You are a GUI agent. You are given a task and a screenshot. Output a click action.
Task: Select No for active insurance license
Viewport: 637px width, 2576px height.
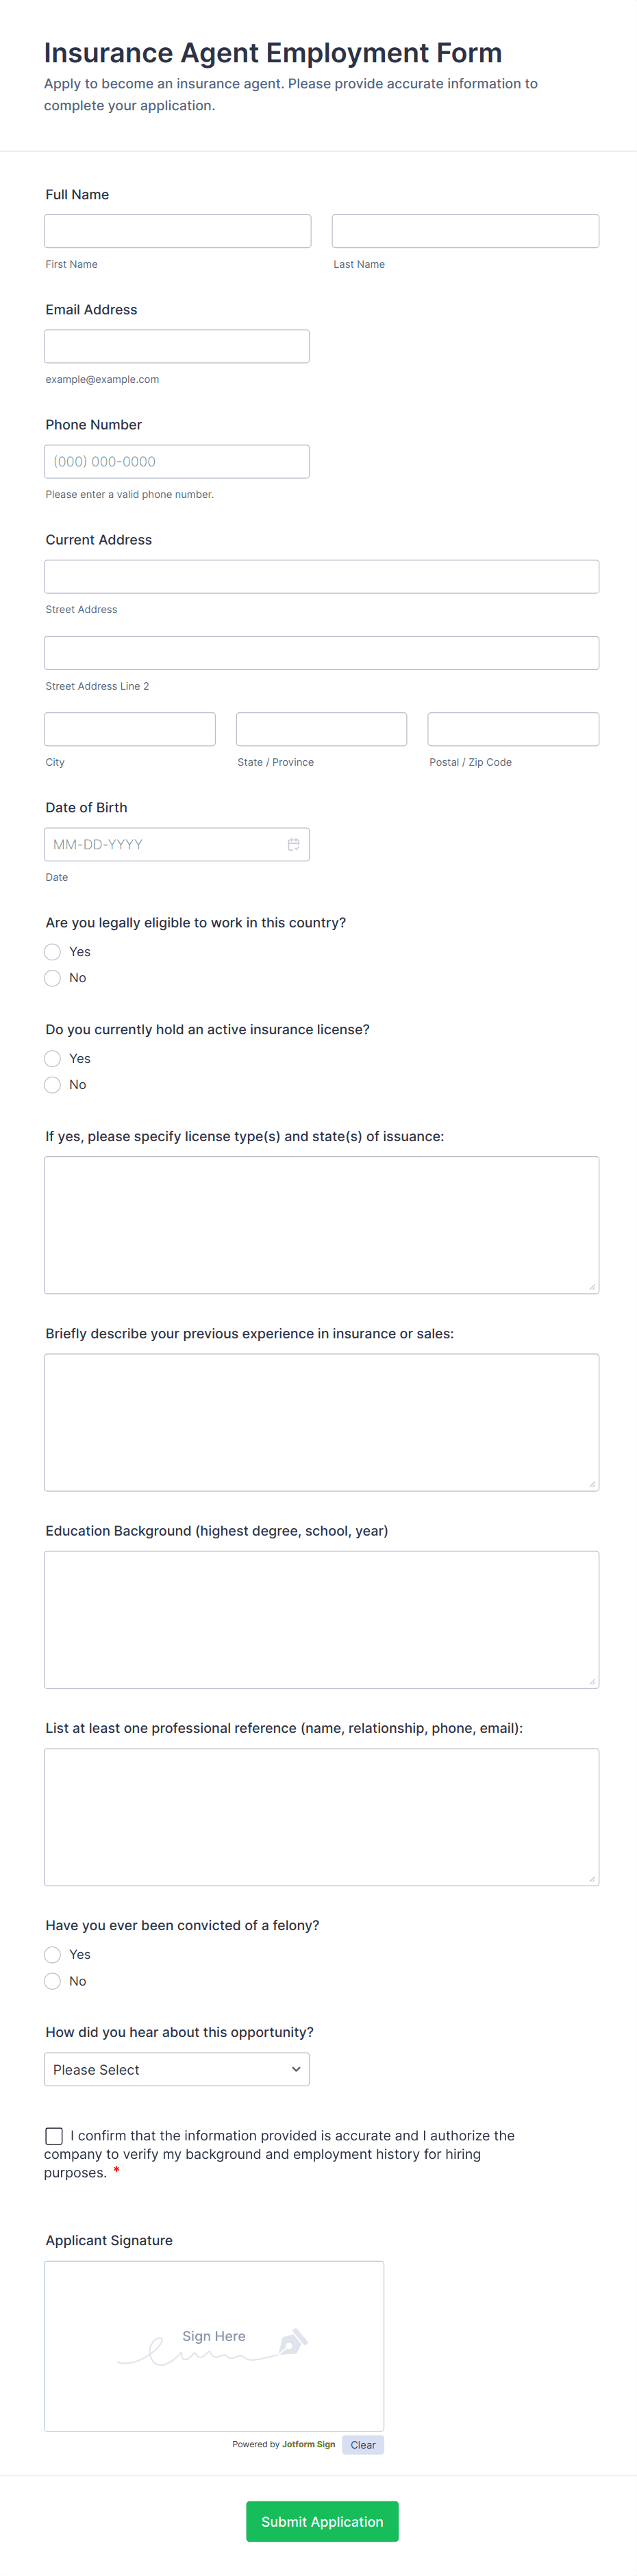pyautogui.click(x=52, y=1084)
